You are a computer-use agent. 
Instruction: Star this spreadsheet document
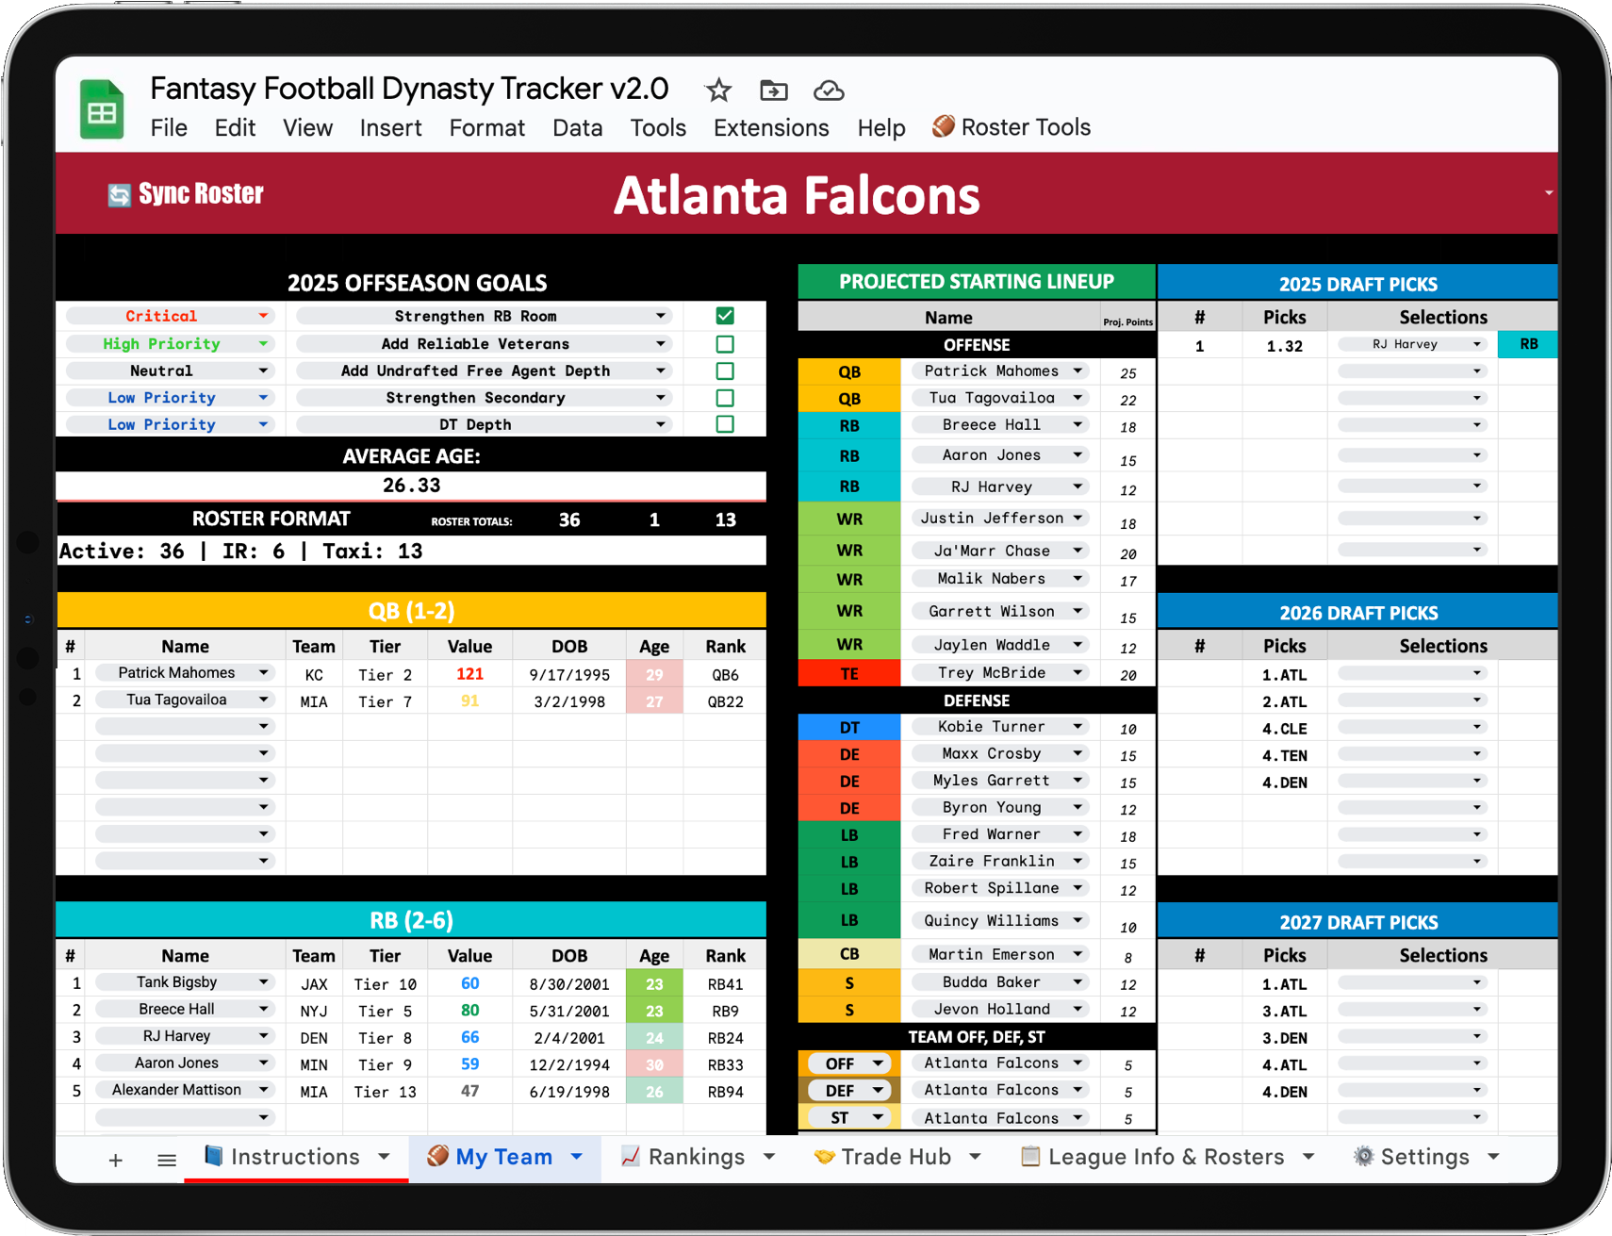point(718,91)
